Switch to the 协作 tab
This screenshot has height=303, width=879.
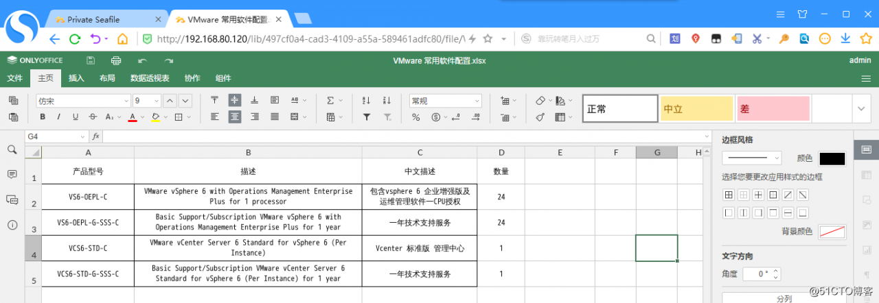(192, 78)
